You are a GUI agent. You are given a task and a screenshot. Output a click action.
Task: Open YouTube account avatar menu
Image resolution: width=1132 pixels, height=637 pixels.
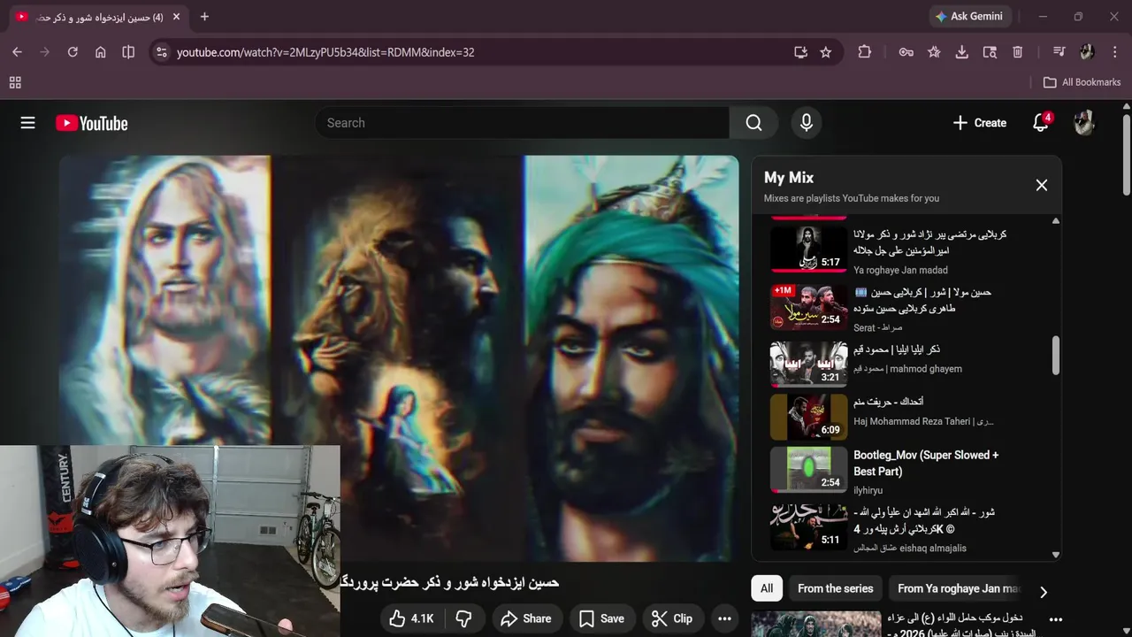coord(1084,123)
